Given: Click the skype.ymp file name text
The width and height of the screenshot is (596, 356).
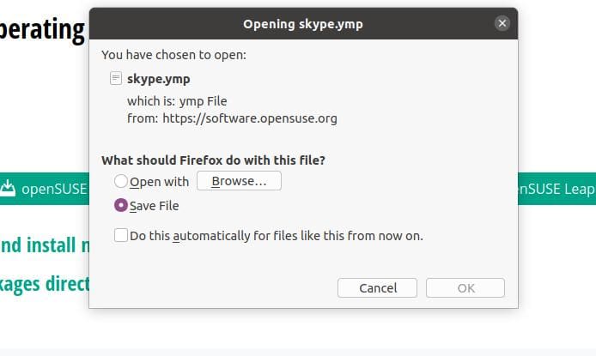Looking at the screenshot, I should click(159, 79).
